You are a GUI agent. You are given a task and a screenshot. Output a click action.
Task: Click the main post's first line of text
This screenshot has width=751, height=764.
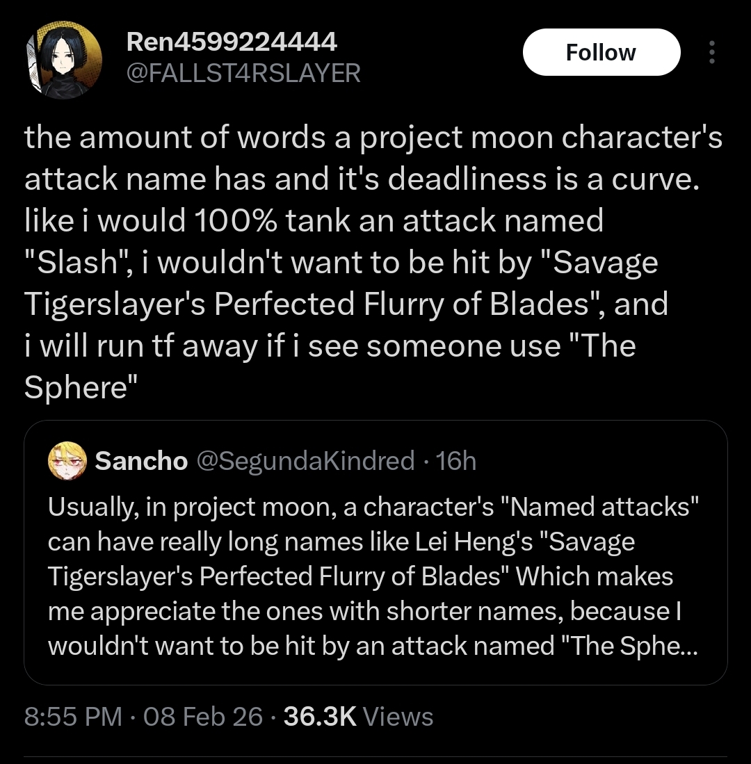(373, 138)
